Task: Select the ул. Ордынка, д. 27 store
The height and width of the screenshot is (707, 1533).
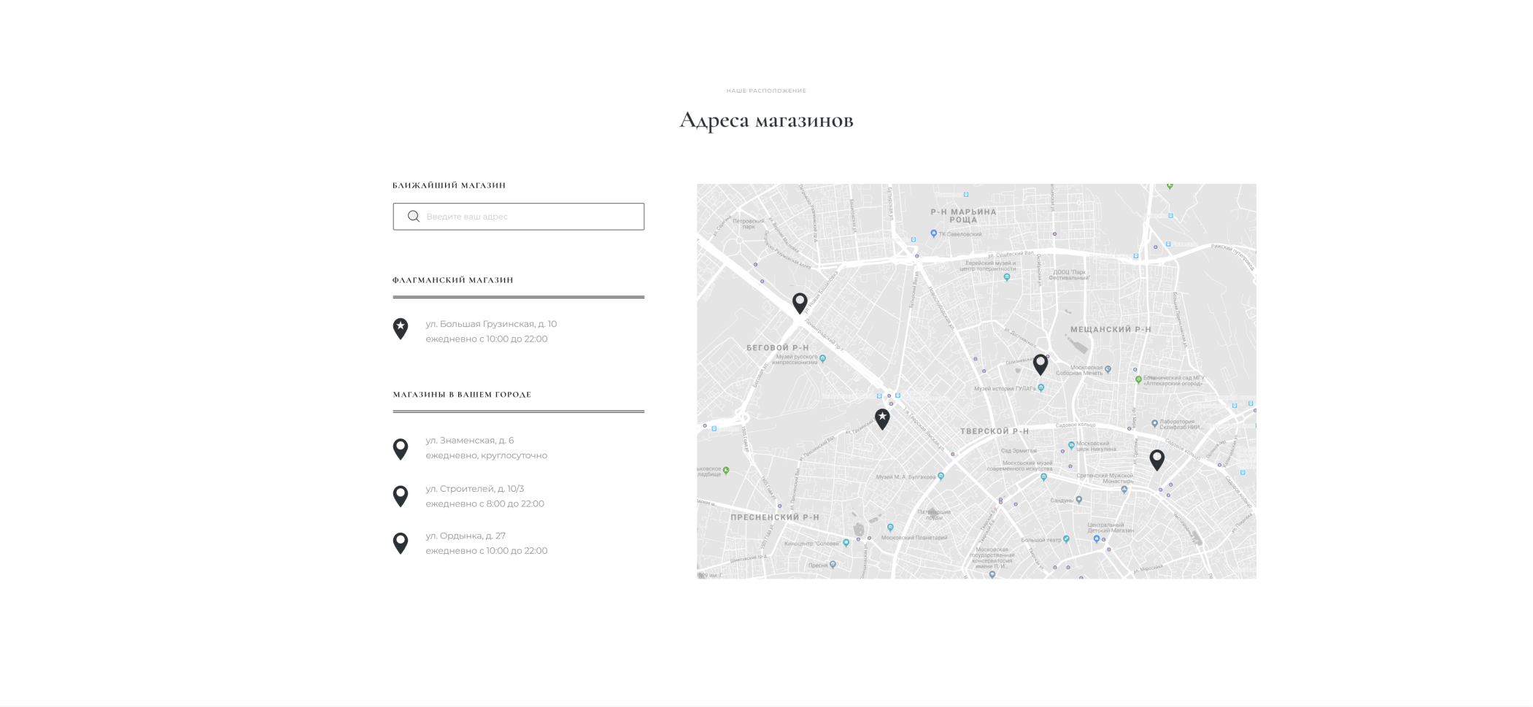Action: point(466,536)
